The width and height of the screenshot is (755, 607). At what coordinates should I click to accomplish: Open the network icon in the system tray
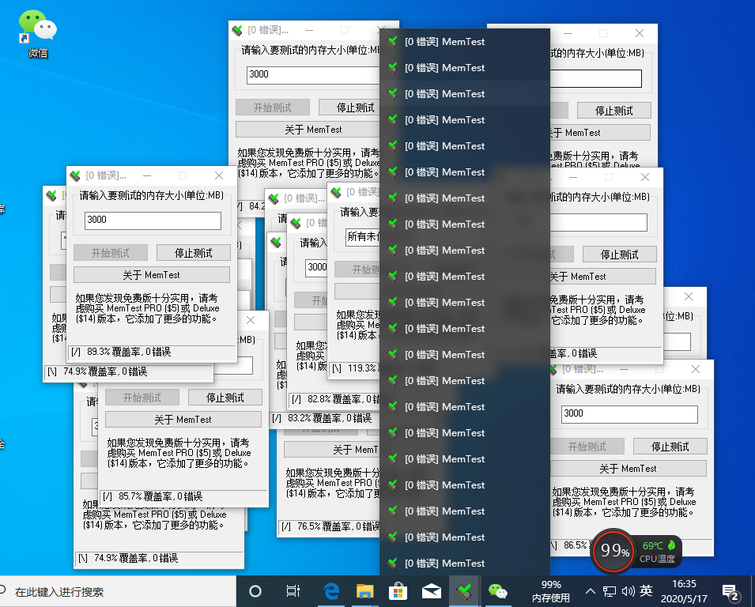(x=610, y=591)
